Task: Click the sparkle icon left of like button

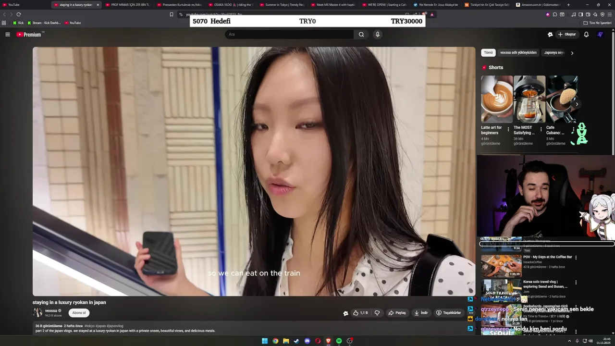Action: [x=345, y=313]
